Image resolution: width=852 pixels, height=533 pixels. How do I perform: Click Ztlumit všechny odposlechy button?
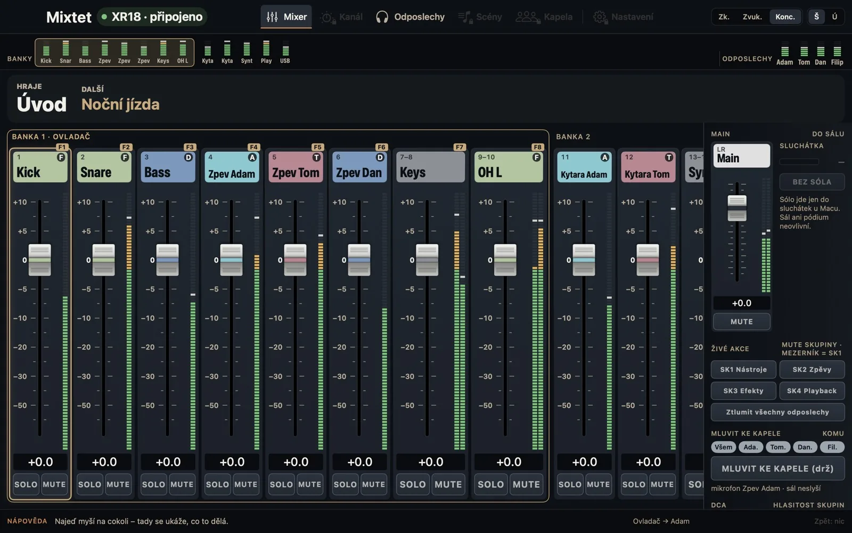777,412
